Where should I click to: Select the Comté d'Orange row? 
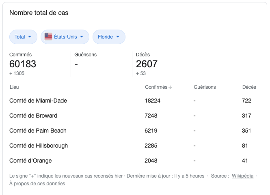click(30, 161)
